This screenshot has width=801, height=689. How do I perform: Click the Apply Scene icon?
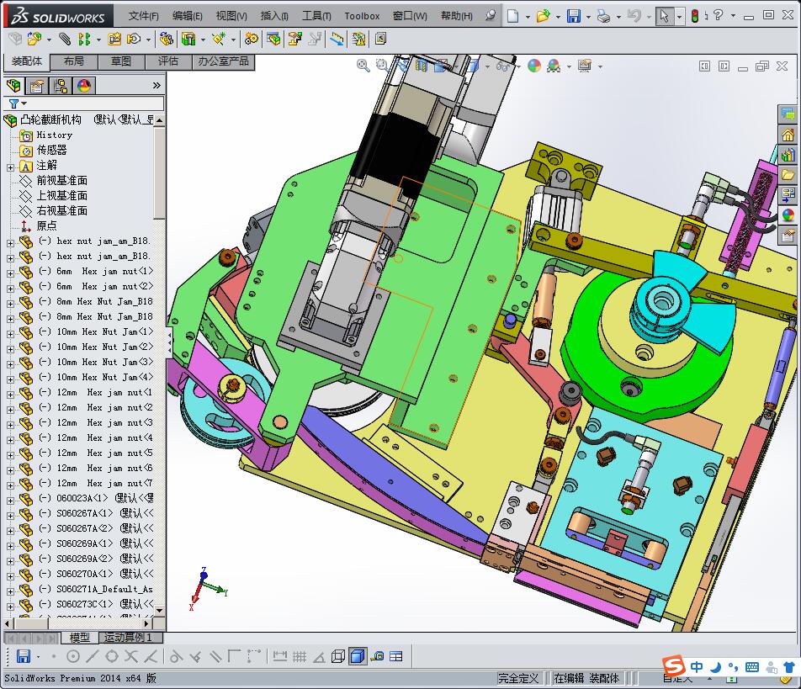[x=554, y=66]
